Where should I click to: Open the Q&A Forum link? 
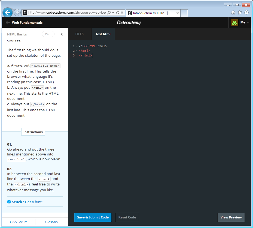pos(19,222)
